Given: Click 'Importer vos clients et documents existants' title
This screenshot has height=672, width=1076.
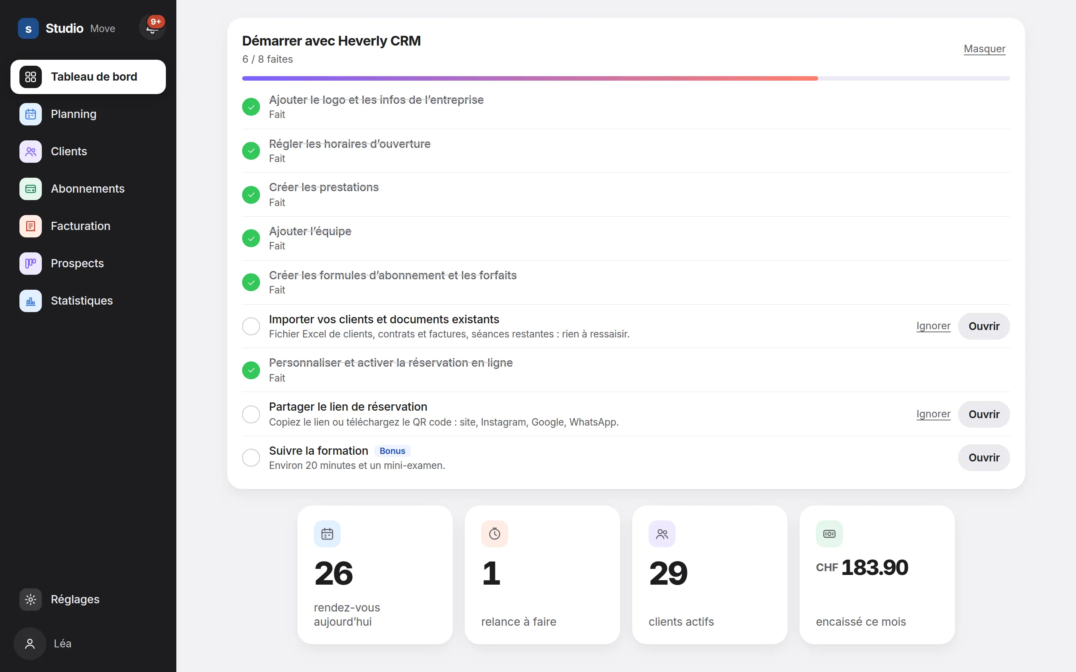Looking at the screenshot, I should [384, 320].
